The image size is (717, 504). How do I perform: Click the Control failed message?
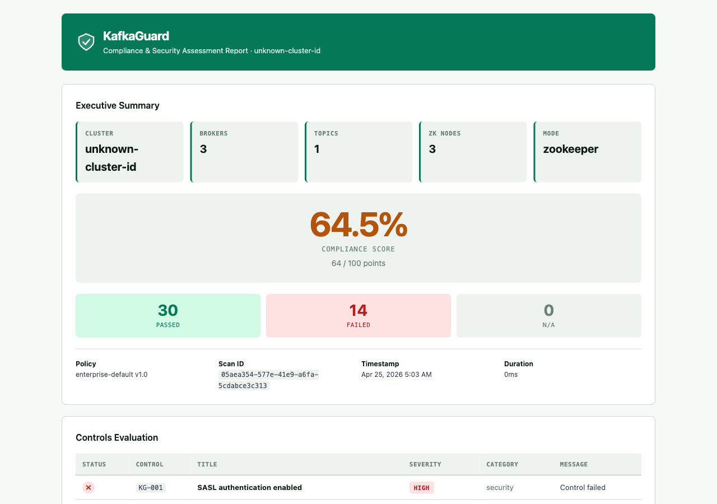(583, 488)
